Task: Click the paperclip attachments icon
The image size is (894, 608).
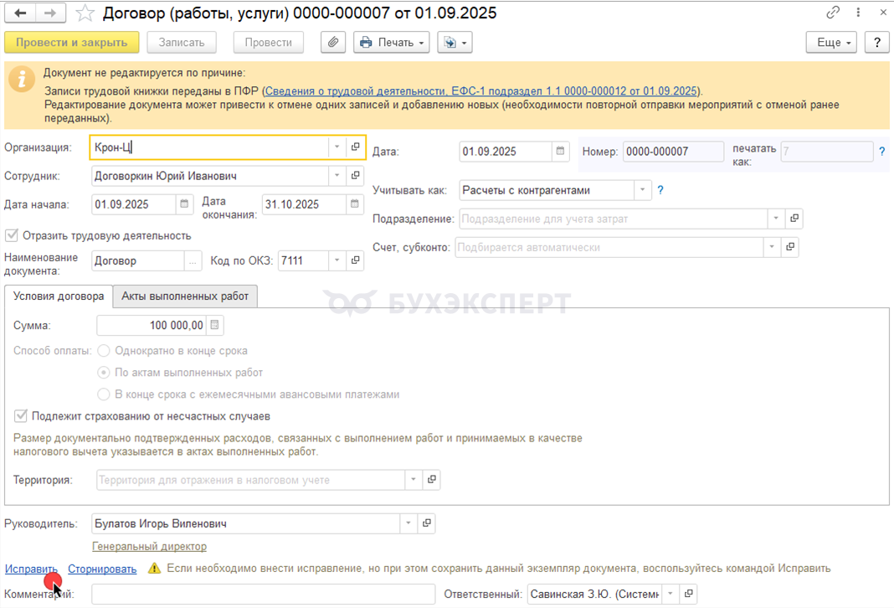Action: (x=333, y=43)
